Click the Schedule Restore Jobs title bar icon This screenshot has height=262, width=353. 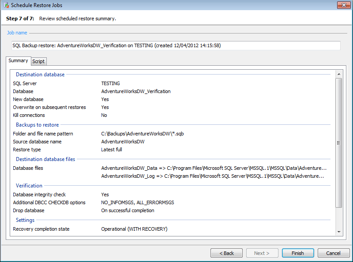[x=5, y=5]
